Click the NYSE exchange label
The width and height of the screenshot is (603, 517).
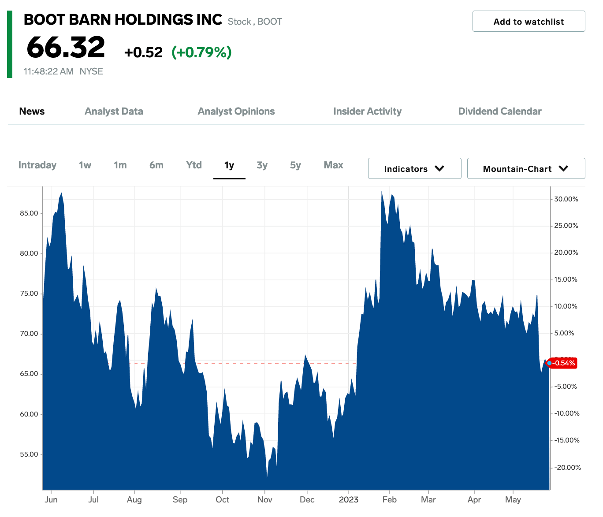tap(91, 71)
